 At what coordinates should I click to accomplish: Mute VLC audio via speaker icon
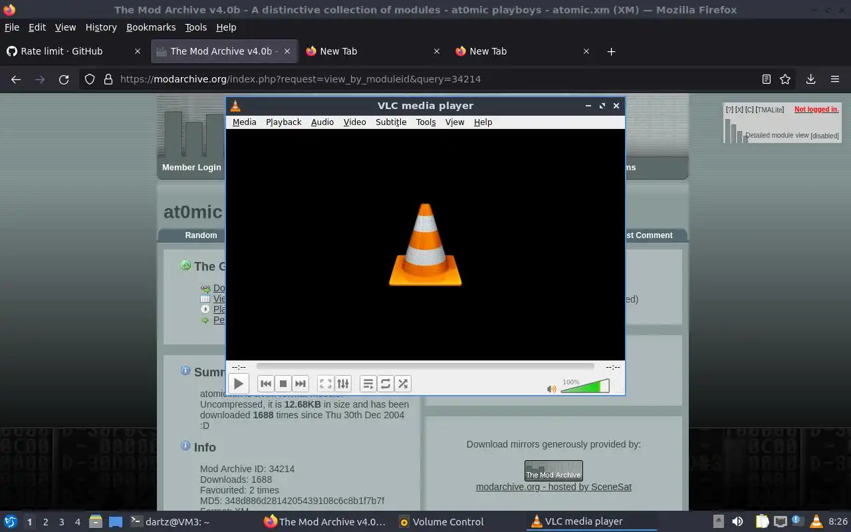(x=551, y=389)
